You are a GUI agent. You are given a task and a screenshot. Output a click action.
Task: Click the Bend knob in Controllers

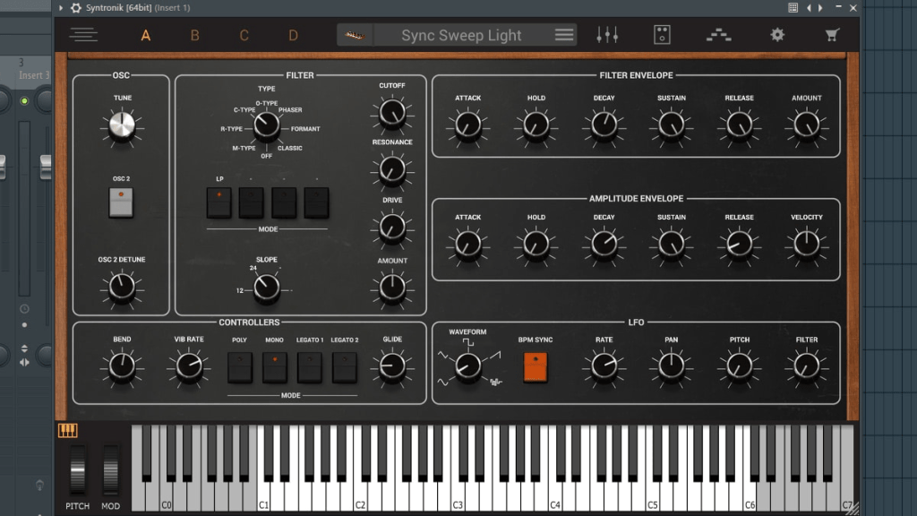[x=122, y=366]
